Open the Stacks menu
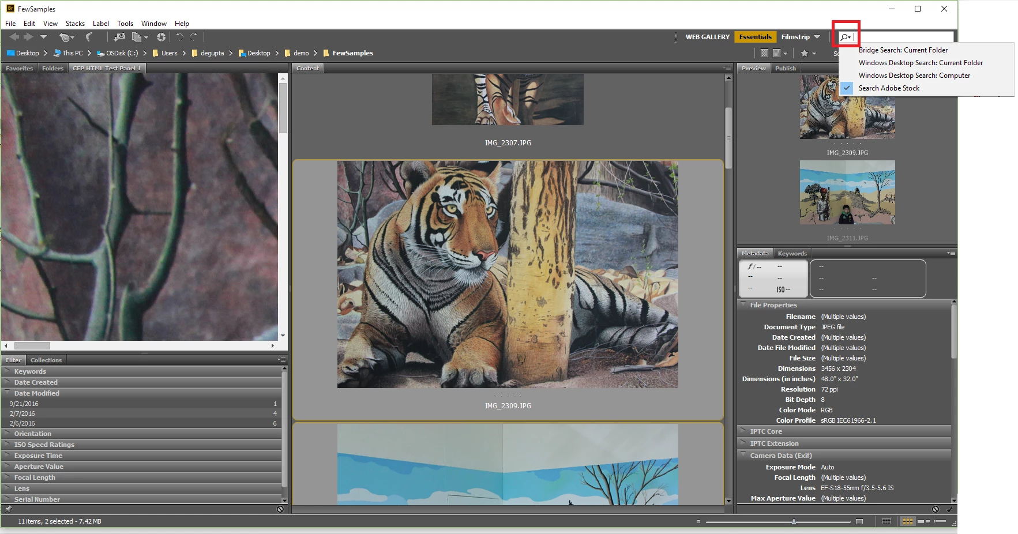The height and width of the screenshot is (534, 1018). 75,24
